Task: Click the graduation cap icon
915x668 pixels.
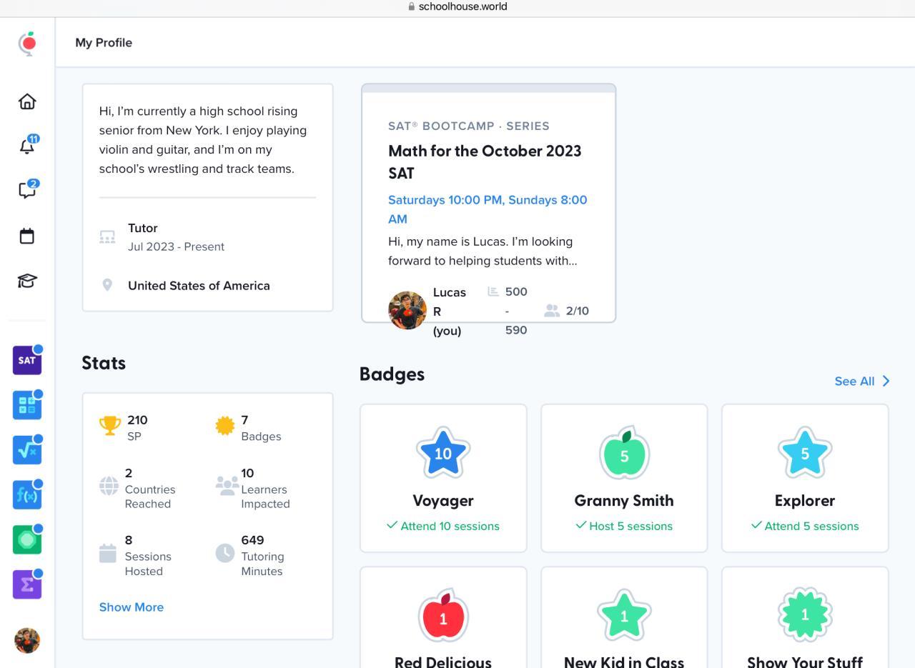Action: (x=27, y=281)
